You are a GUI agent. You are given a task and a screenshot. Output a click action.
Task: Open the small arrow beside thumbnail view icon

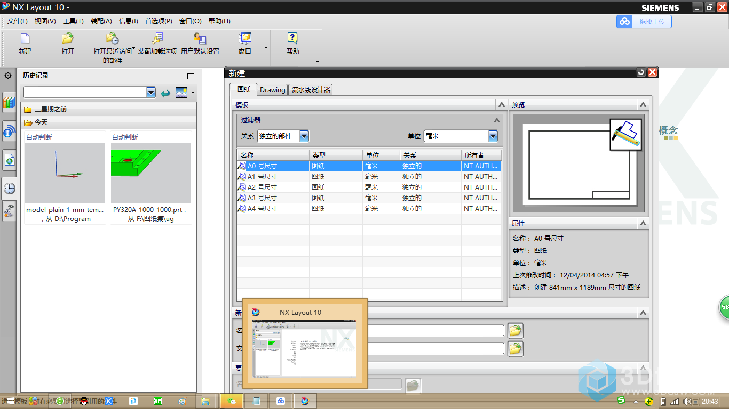(193, 93)
